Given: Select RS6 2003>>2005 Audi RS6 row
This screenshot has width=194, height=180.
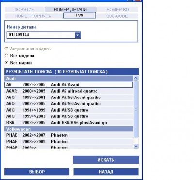Looking at the screenshot, I should tap(69, 123).
